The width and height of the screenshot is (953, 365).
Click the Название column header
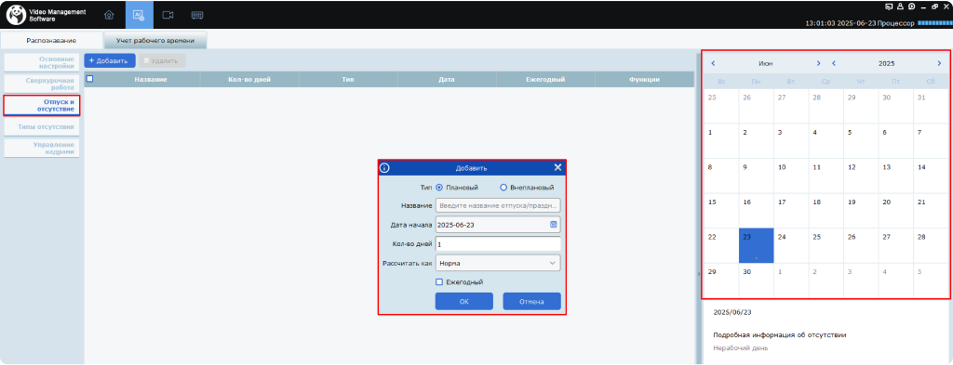coord(151,80)
